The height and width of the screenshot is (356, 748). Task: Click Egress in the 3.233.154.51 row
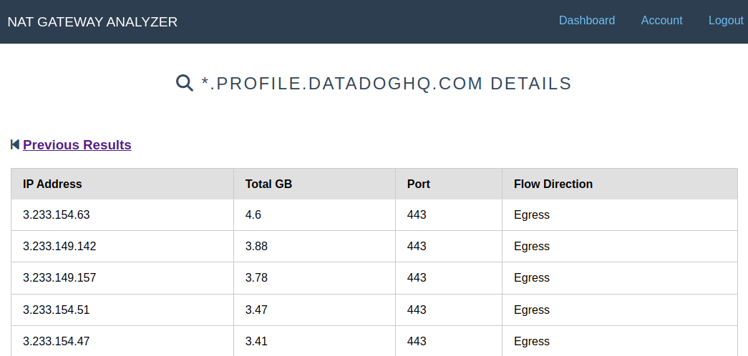[532, 310]
